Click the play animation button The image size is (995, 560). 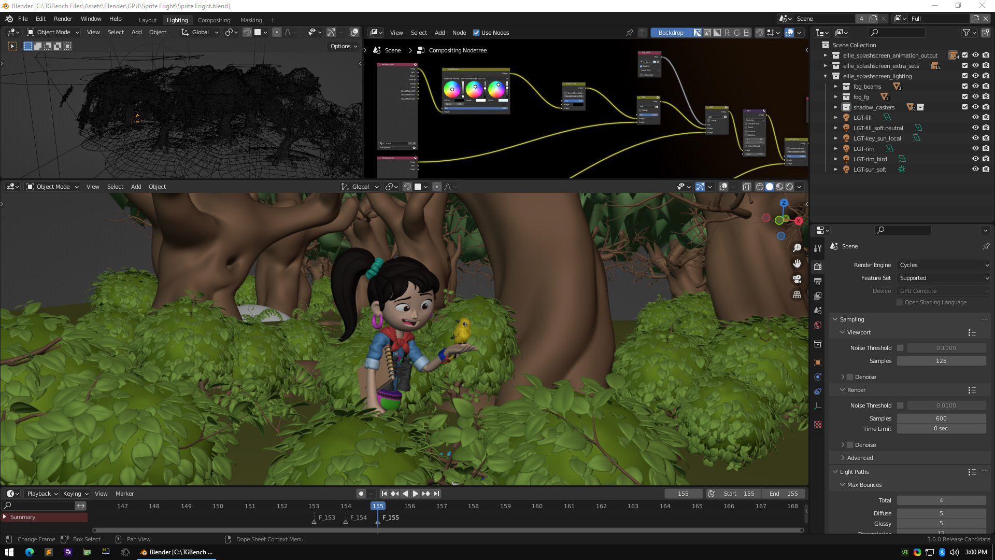click(x=415, y=494)
